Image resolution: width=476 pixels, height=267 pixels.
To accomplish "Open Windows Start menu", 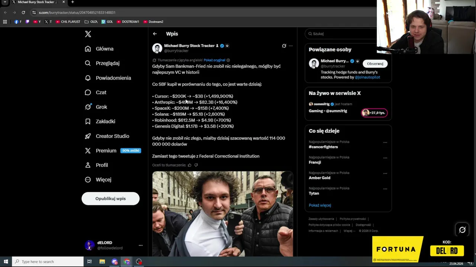I will point(6,261).
